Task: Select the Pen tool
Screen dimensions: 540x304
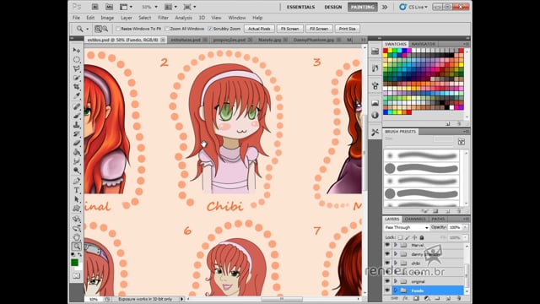Action: coord(77,181)
